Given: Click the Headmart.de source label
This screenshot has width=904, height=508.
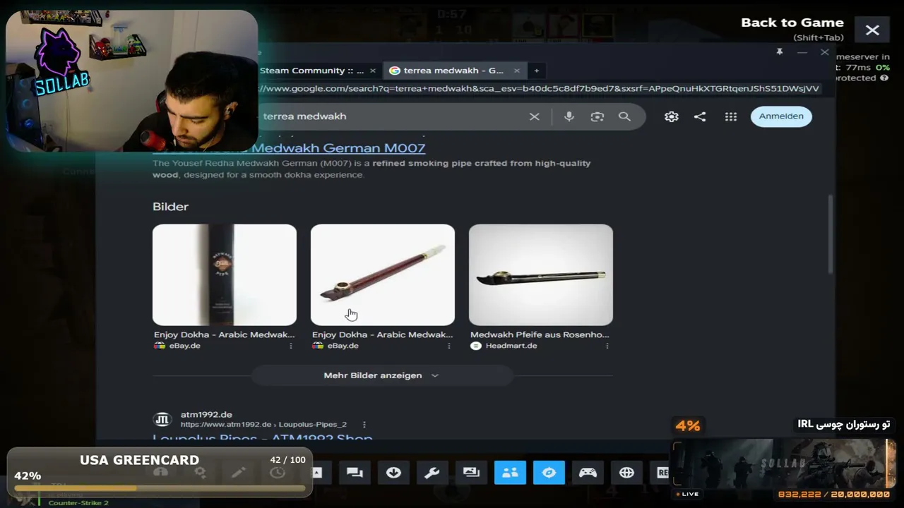Looking at the screenshot, I should [x=511, y=346].
